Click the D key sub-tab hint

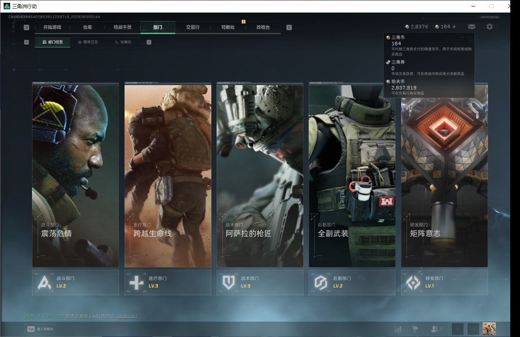(149, 42)
